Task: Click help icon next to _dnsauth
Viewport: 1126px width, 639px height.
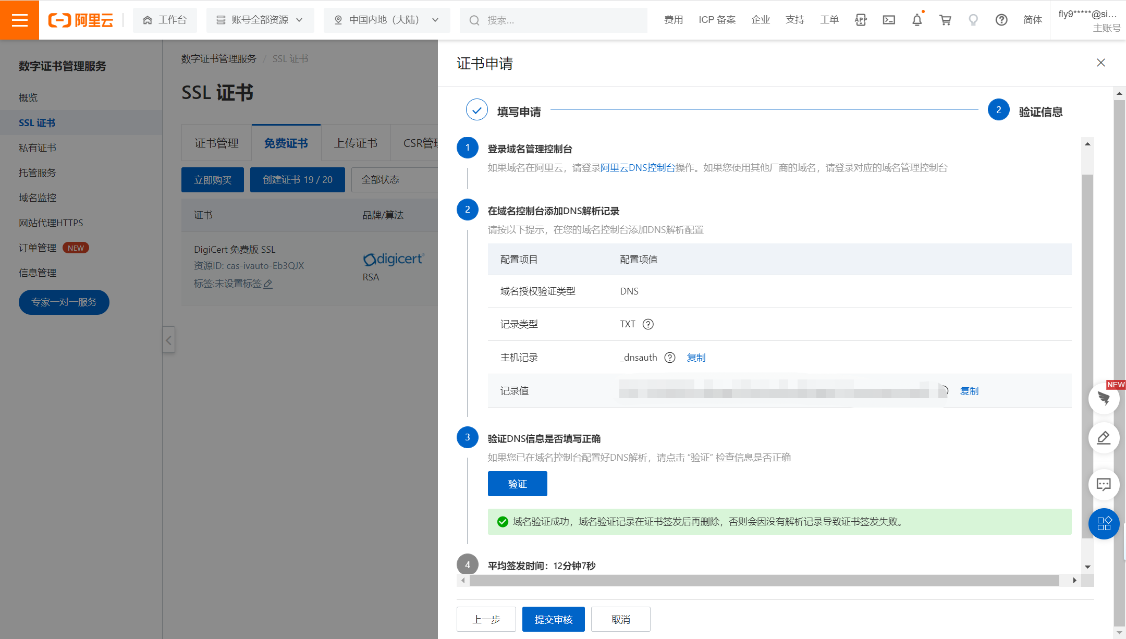Action: pos(670,358)
